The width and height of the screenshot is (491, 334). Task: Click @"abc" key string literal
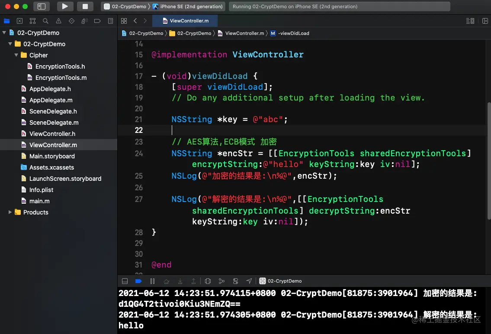(268, 120)
